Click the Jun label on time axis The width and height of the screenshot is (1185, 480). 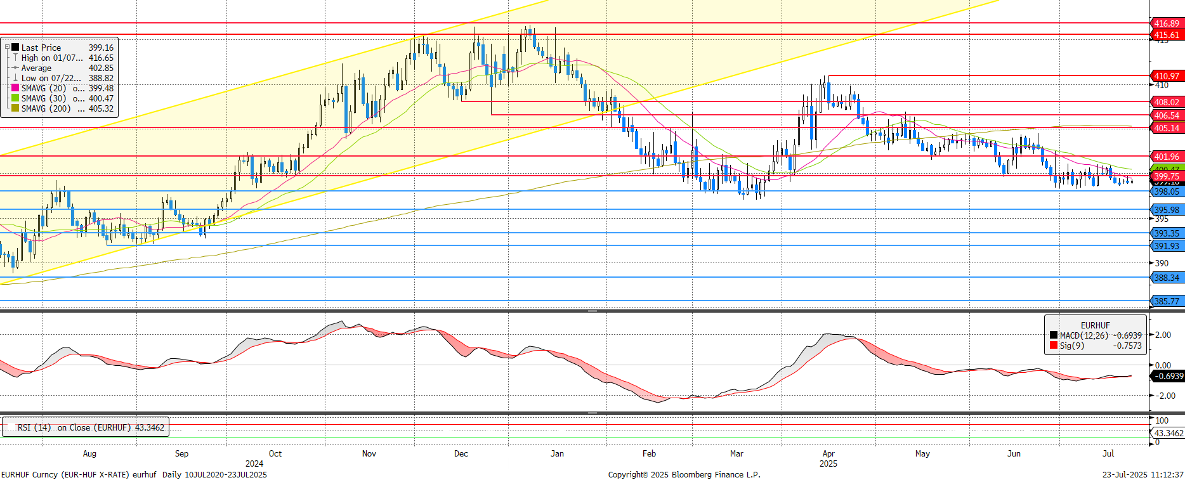[1014, 453]
